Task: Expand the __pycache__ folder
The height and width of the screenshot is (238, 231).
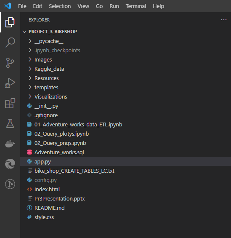Action: (x=30, y=41)
